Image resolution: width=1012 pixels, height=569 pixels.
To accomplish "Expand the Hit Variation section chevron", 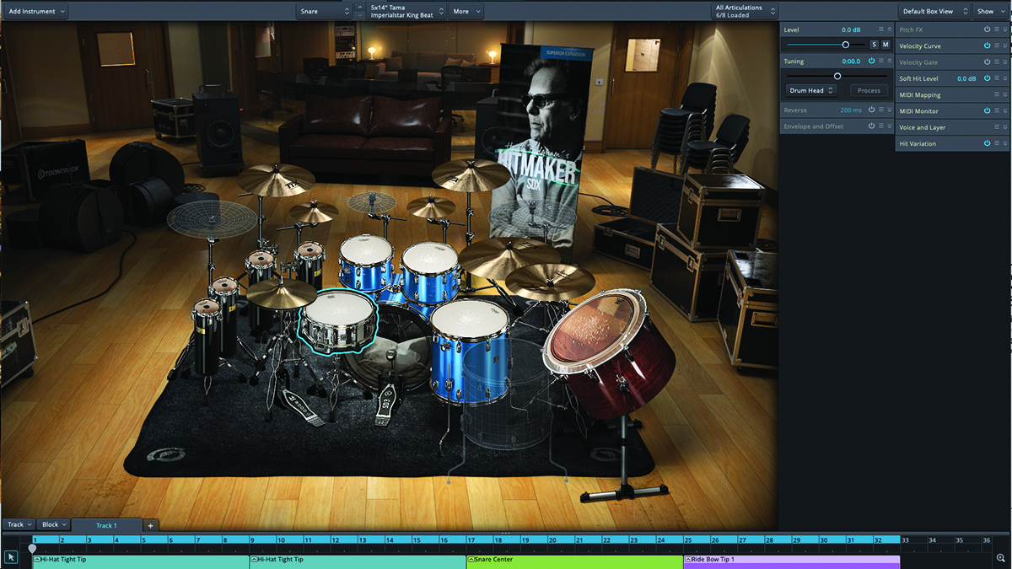I will point(1004,143).
